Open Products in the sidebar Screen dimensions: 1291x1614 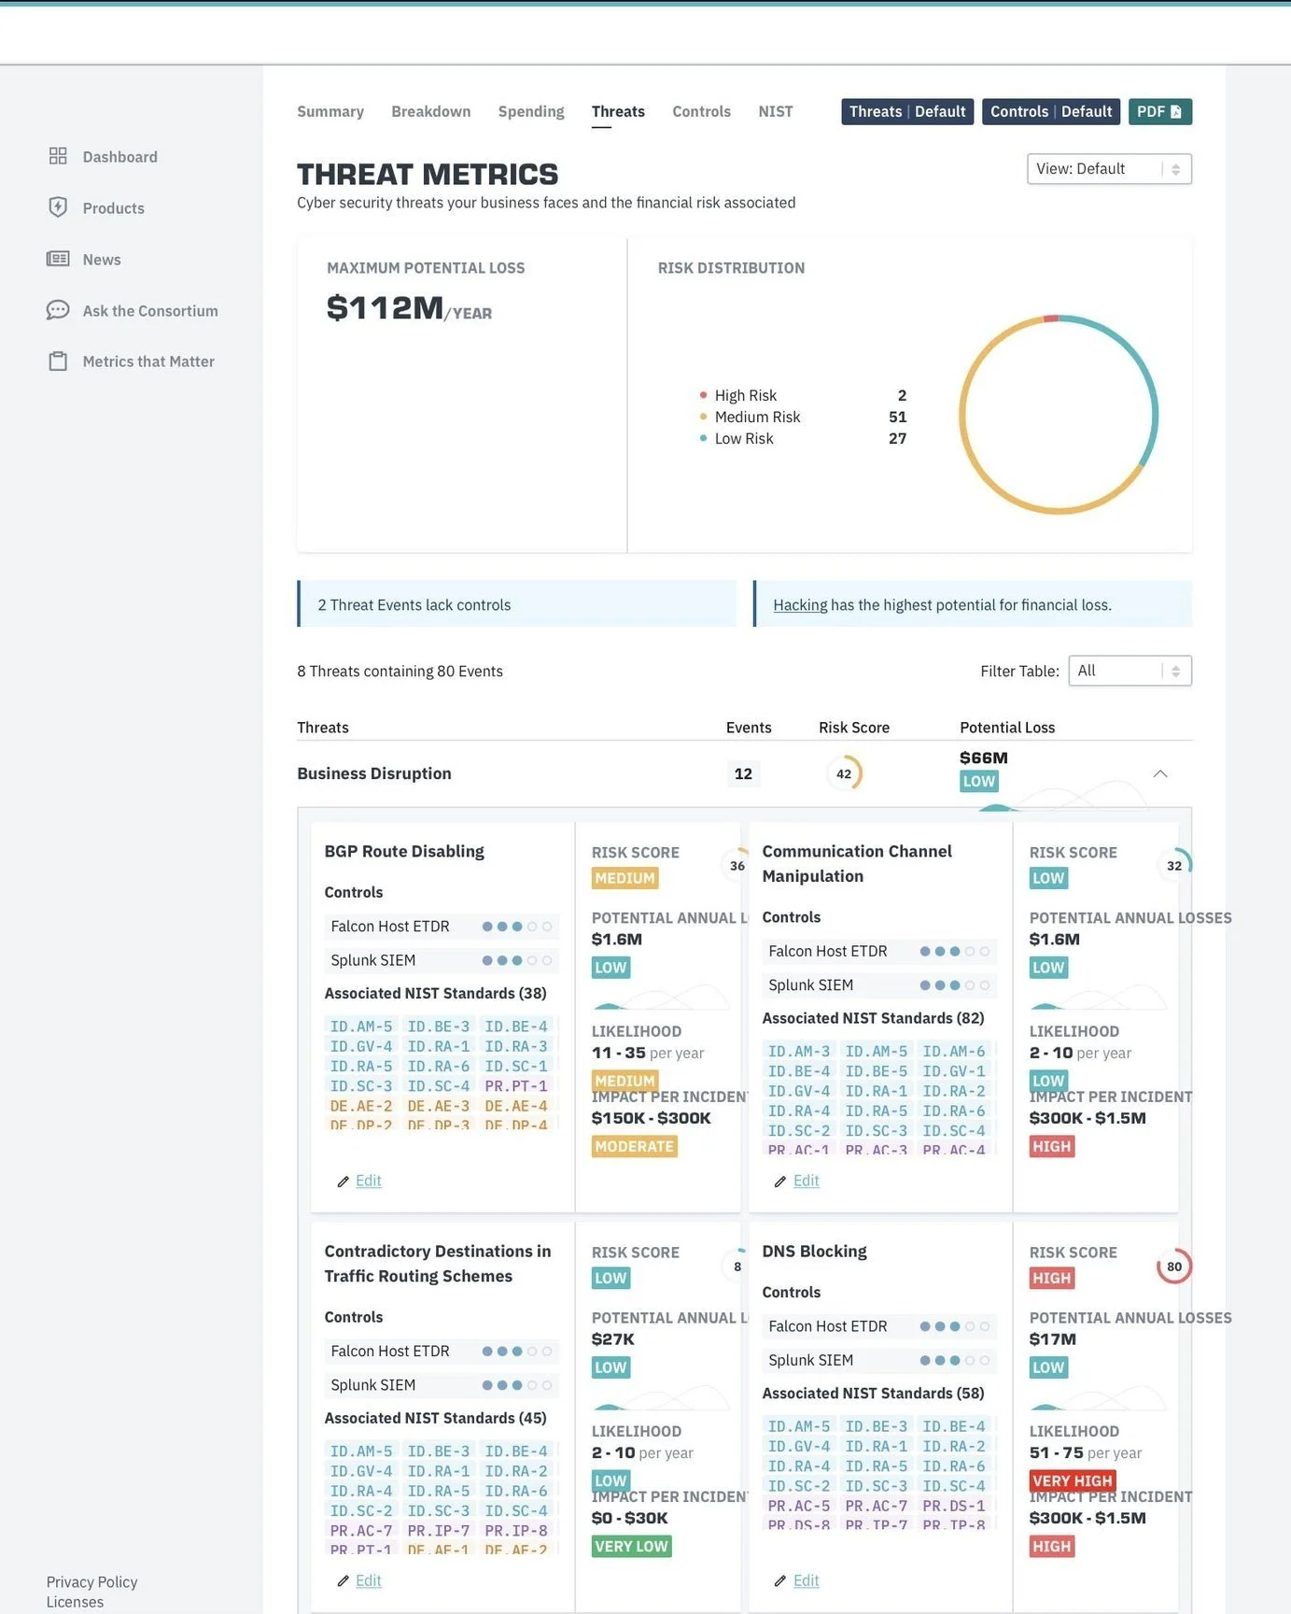pyautogui.click(x=113, y=207)
